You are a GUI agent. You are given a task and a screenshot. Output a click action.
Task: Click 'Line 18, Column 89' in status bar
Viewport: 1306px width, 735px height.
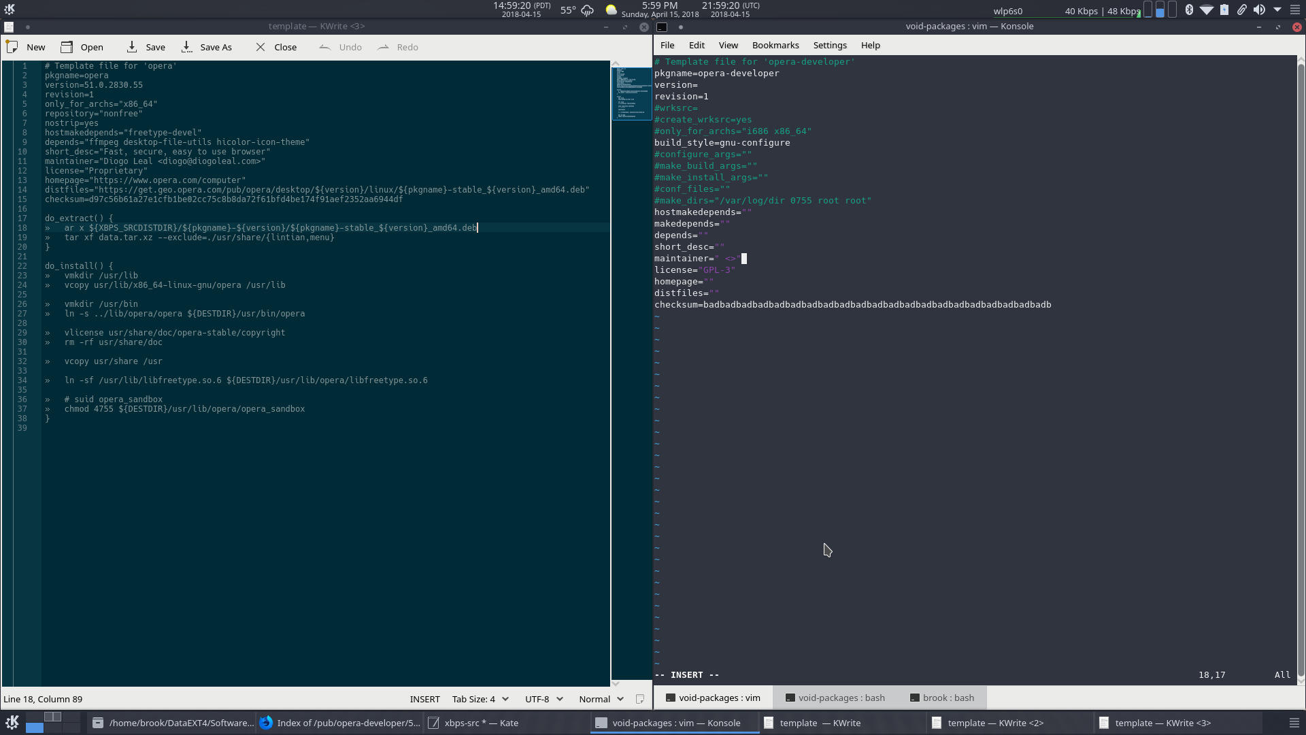point(43,699)
